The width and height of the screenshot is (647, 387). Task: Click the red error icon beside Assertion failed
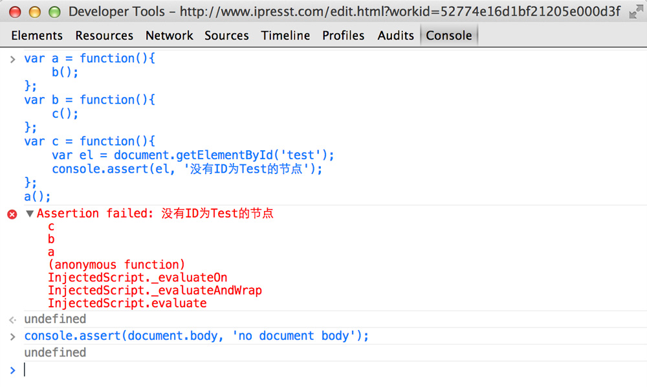coord(12,214)
